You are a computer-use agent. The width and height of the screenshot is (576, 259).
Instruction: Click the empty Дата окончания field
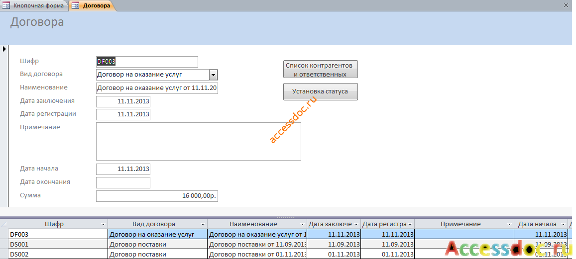[123, 183]
